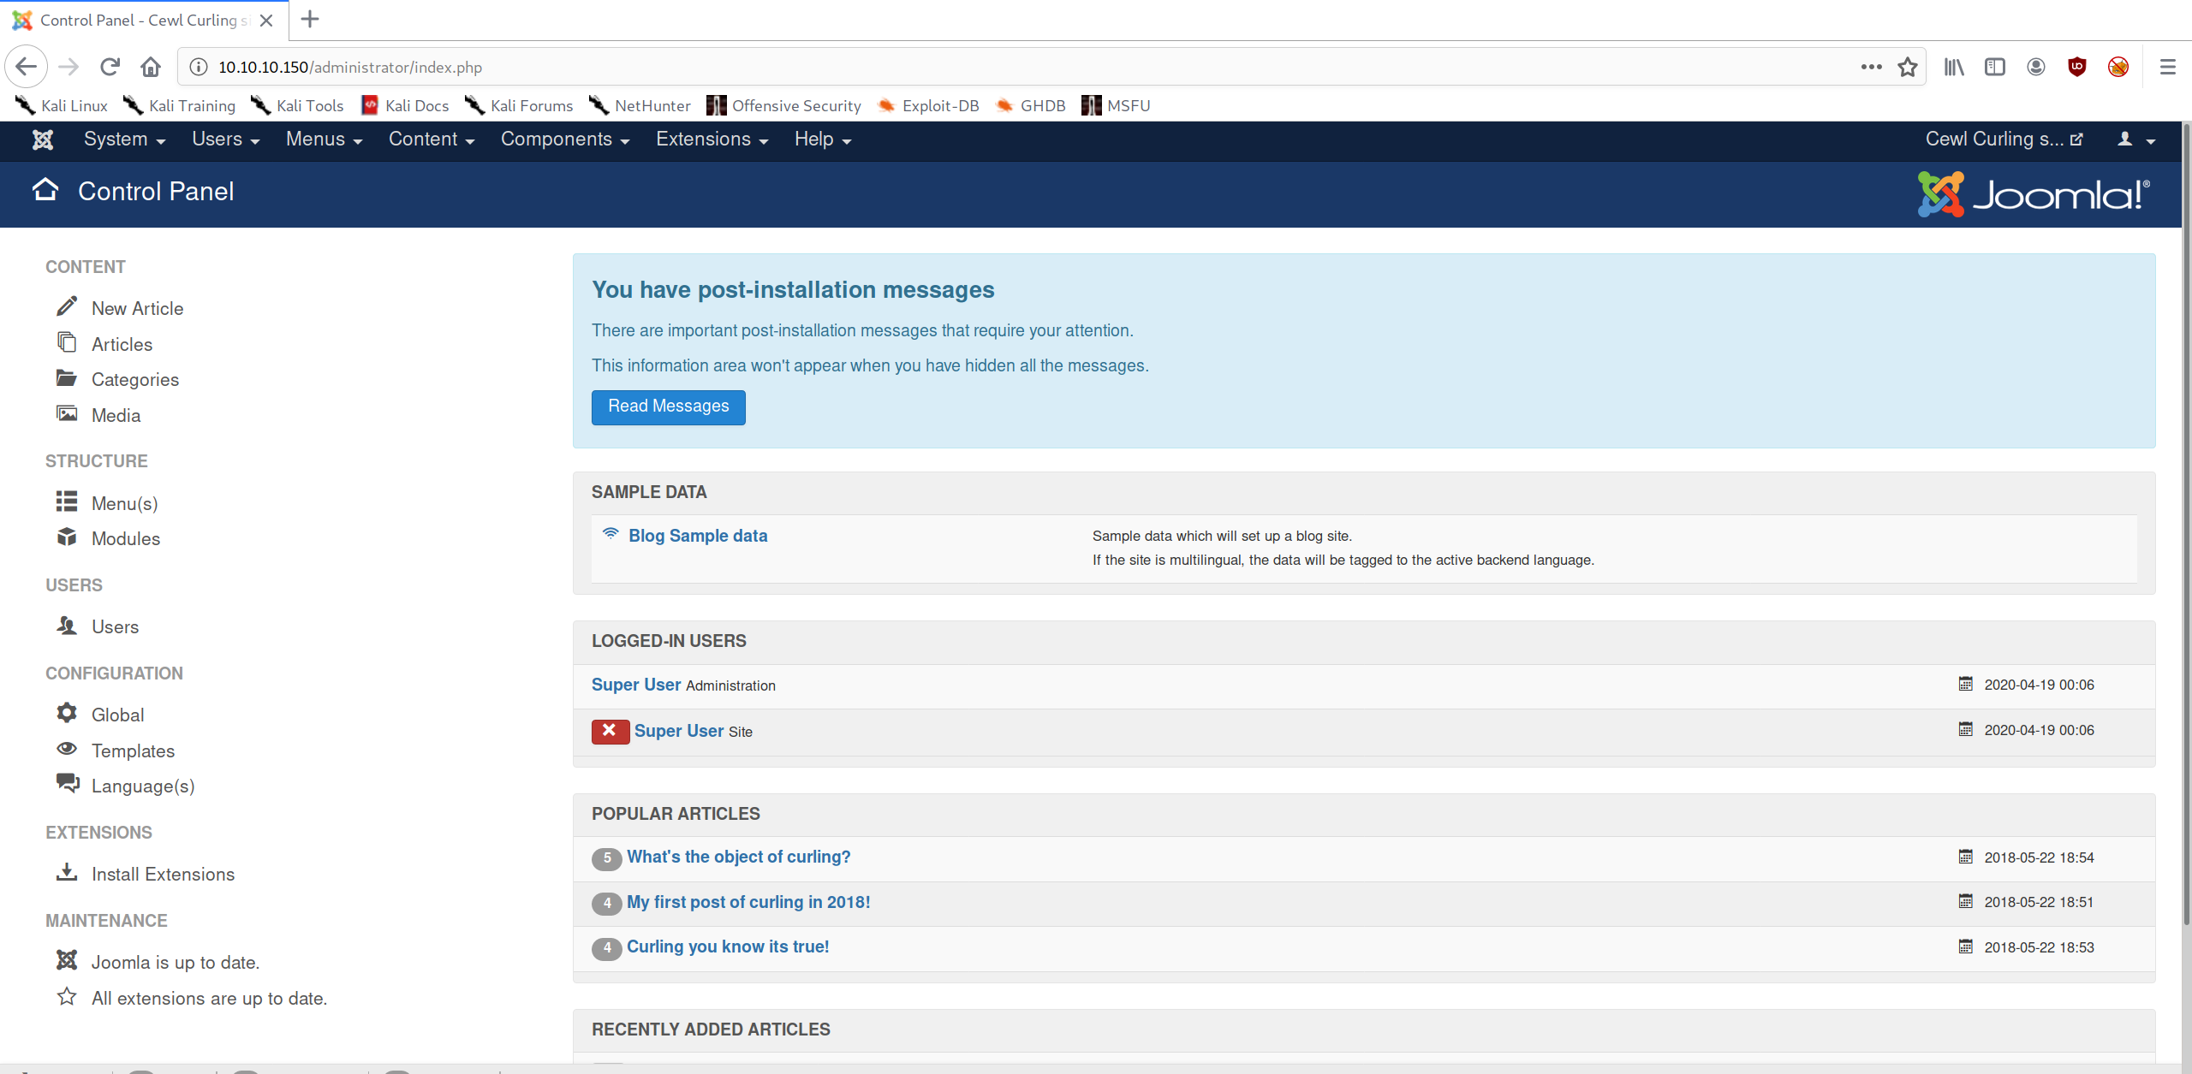The height and width of the screenshot is (1074, 2192).
Task: Click the Templates eye icon
Action: (67, 749)
